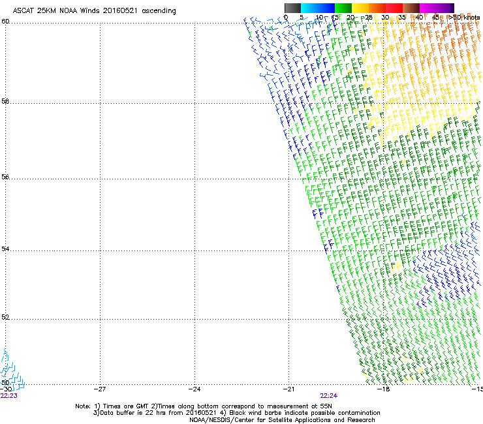Click the longitude label "-21"
Image resolution: width=483 pixels, height=424 pixels.
click(289, 389)
